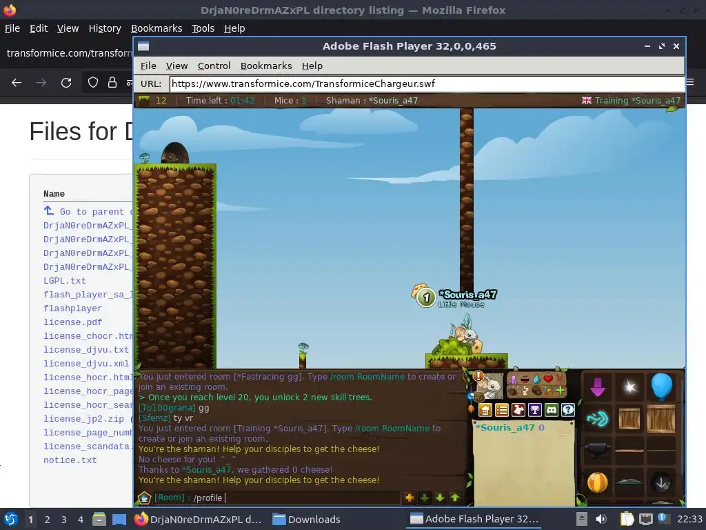
Task: Open Flash Player File menu
Action: click(148, 66)
